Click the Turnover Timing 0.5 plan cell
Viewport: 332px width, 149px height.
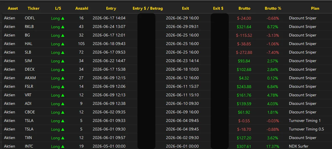(306, 129)
